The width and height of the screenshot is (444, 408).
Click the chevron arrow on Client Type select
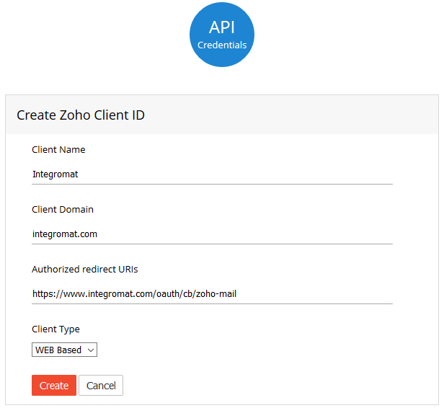point(91,350)
